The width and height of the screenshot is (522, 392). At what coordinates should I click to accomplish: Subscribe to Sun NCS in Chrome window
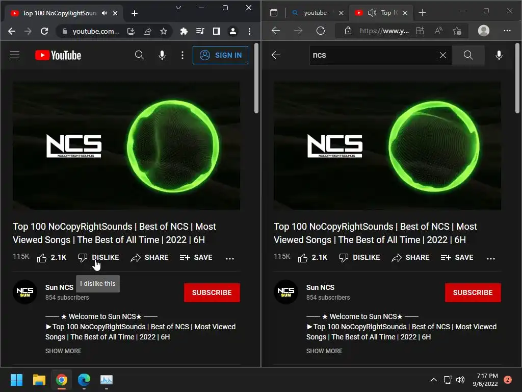click(212, 292)
